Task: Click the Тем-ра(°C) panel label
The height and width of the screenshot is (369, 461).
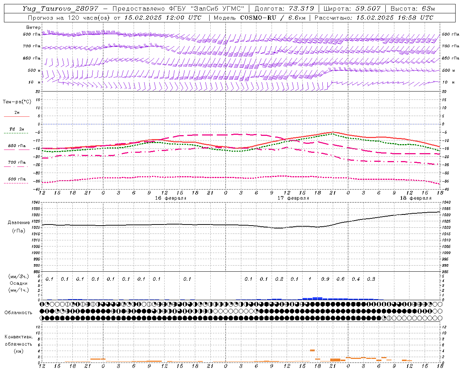Action: tap(17, 102)
